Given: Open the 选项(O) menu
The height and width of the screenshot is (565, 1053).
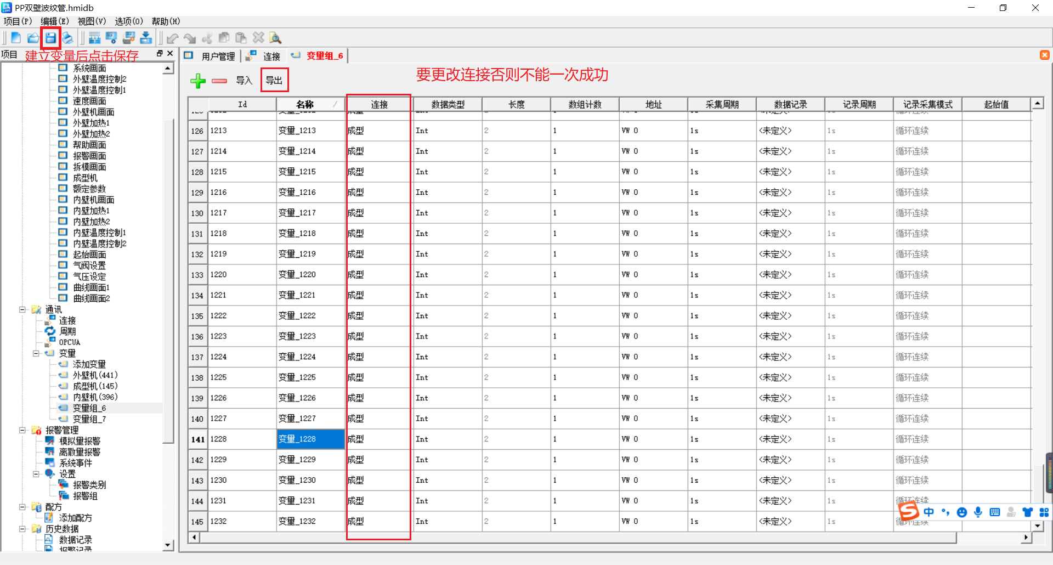Looking at the screenshot, I should pos(129,21).
